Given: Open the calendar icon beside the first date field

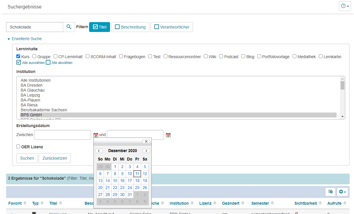Looking at the screenshot, I should point(96,135).
